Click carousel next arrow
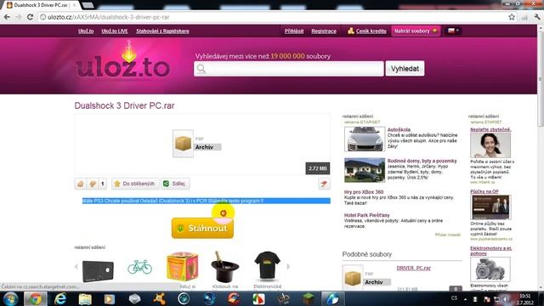Viewport: 544px width, 306px height. click(x=288, y=267)
